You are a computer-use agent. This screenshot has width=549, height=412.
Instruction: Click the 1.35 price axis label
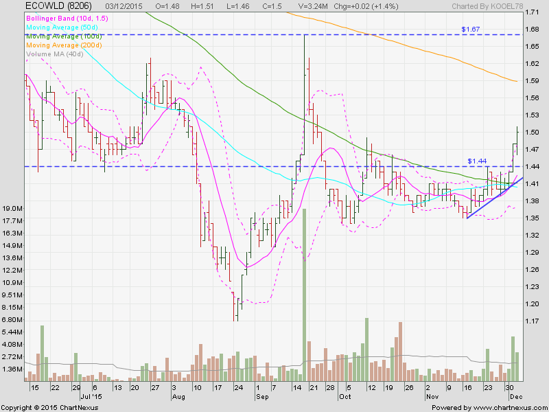tap(533, 218)
